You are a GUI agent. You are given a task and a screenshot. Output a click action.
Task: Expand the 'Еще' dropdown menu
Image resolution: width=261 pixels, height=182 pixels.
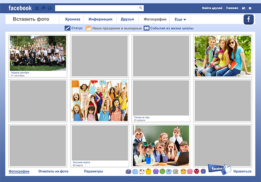pyautogui.click(x=180, y=19)
